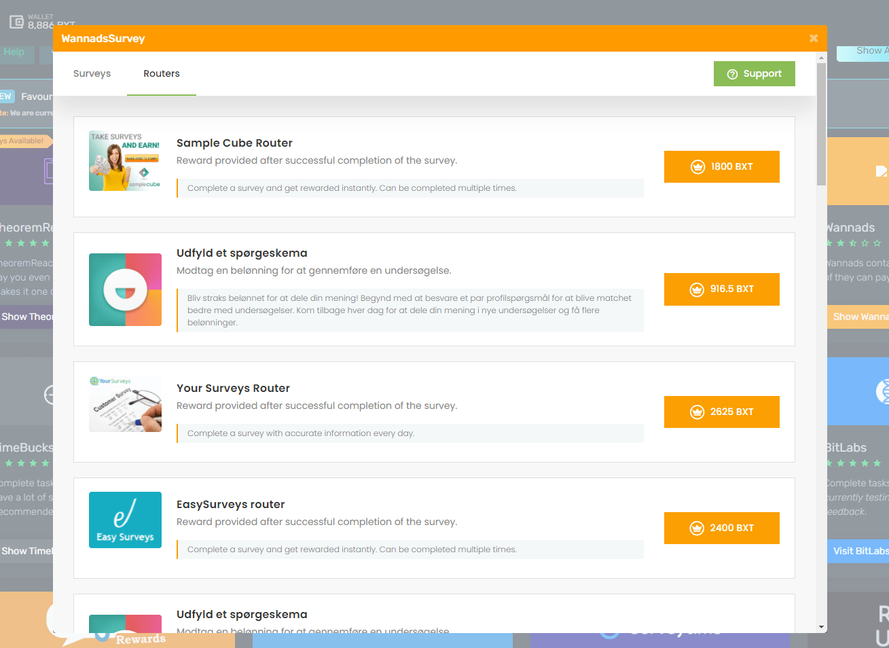
Task: Open the Support button
Action: pyautogui.click(x=754, y=74)
